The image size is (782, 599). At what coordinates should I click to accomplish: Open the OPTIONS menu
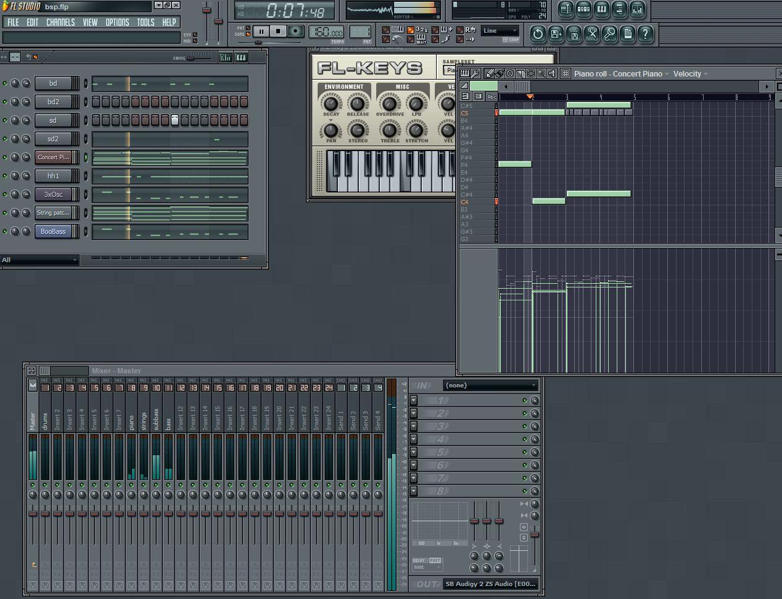coord(117,22)
